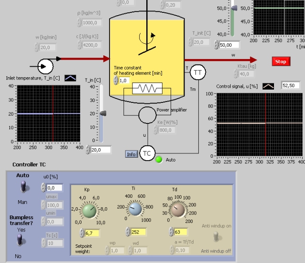This screenshot has width=305, height=263.
Task: Click the c [J/(kg K)] field showing 4200,0
Action: click(x=92, y=45)
